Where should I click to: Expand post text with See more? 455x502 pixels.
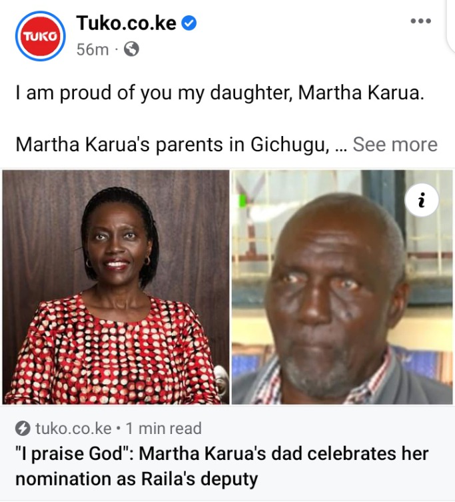[395, 145]
